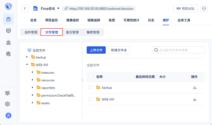This screenshot has height=125, width=212.
Task: Expand the reportlets folder node
Action: click(x=32, y=87)
